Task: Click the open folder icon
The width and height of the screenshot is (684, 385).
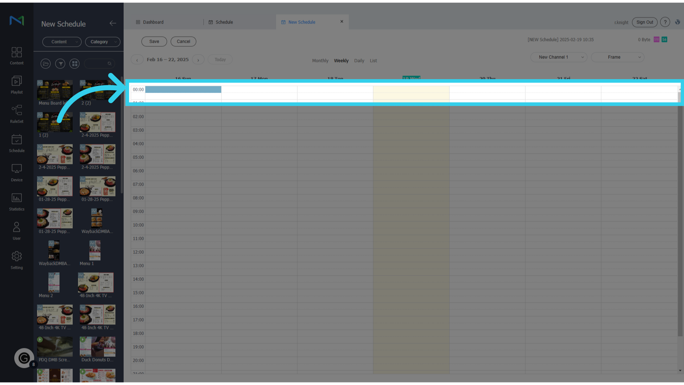Action: (46, 64)
